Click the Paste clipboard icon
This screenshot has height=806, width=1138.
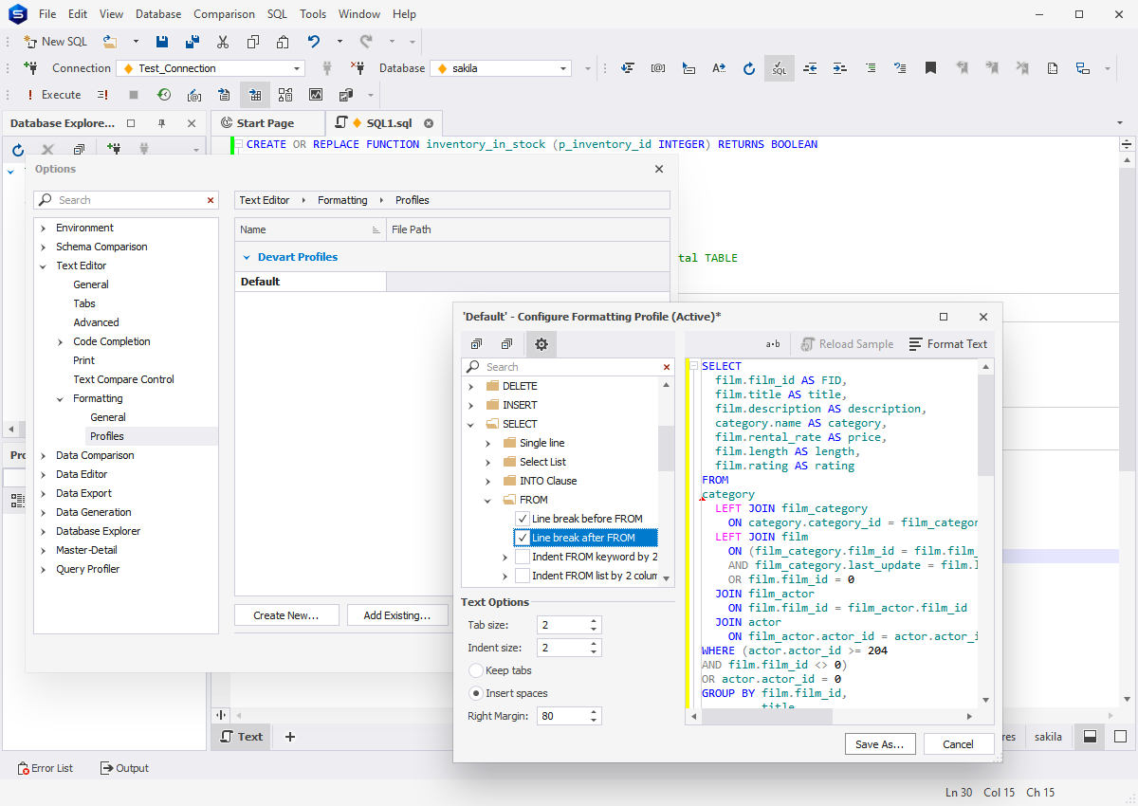(x=283, y=42)
